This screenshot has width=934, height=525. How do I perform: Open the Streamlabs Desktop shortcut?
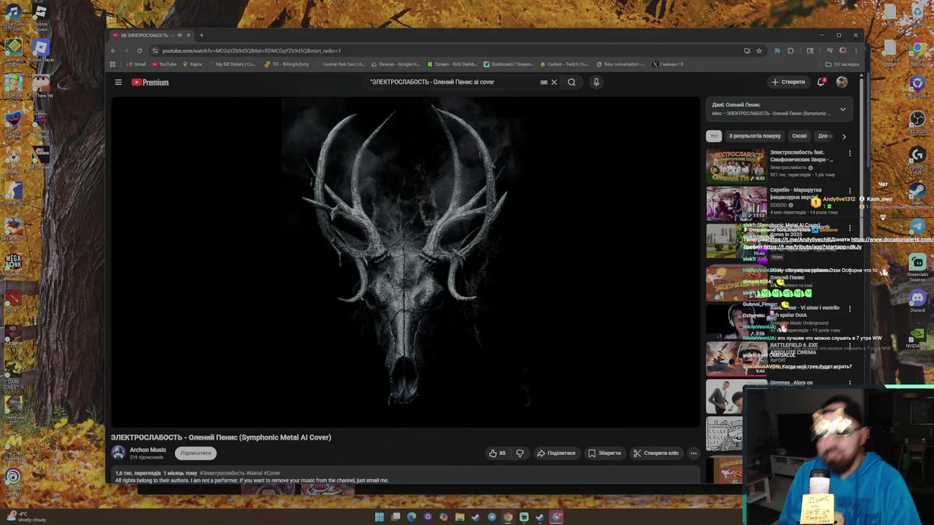917,266
